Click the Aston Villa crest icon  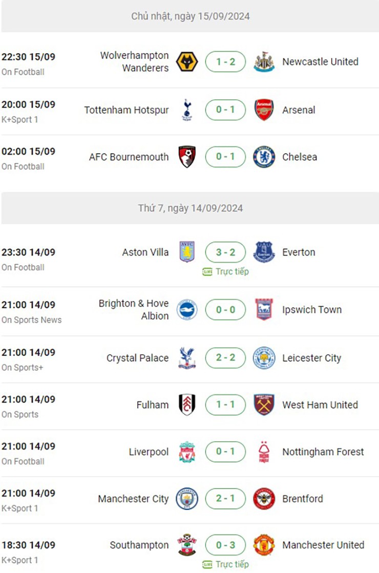(x=186, y=252)
